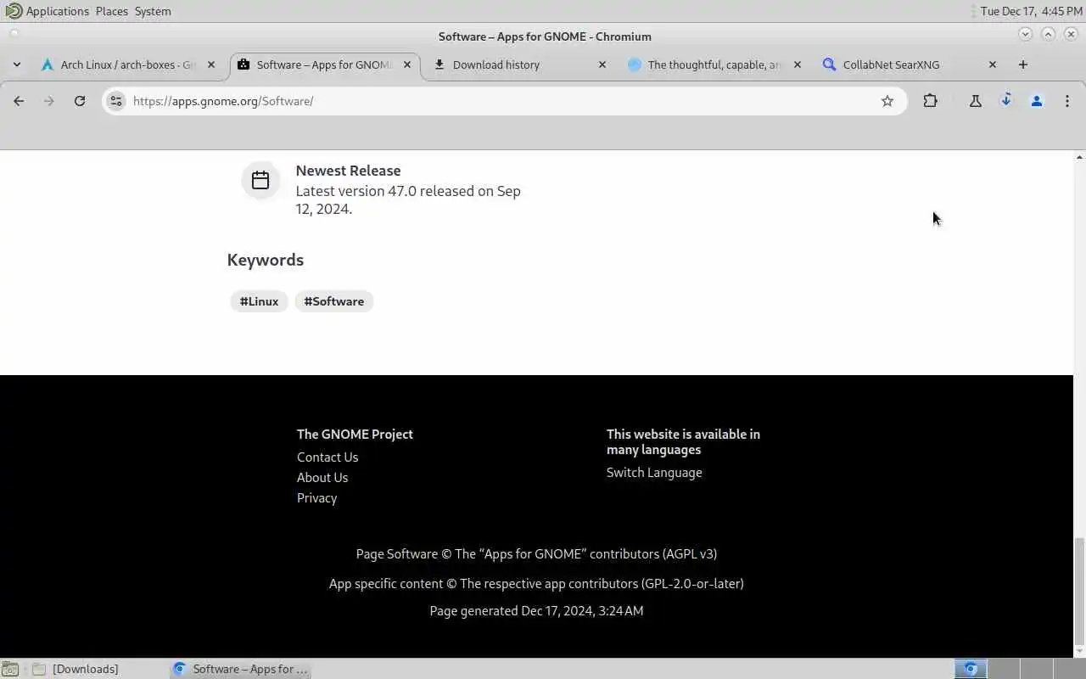Screen dimensions: 1086x679
Task: Close The thoughtful, capable tab
Action: tap(797, 65)
